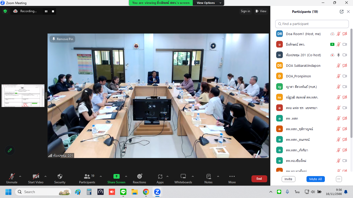Click the ไทย language indicator

(x=297, y=192)
